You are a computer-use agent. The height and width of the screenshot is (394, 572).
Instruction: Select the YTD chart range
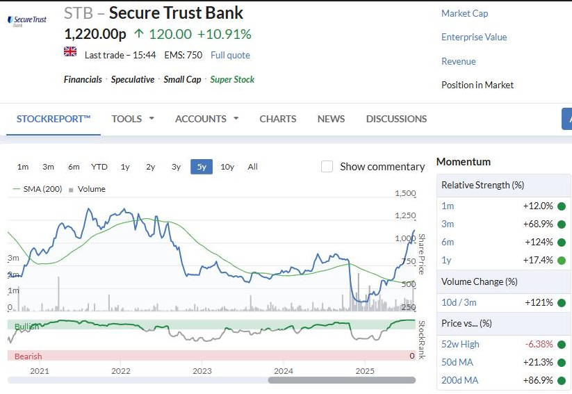pyautogui.click(x=99, y=167)
